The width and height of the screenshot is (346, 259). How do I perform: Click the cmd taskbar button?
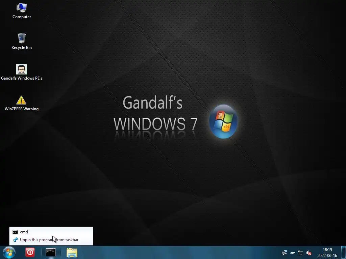[51, 252]
